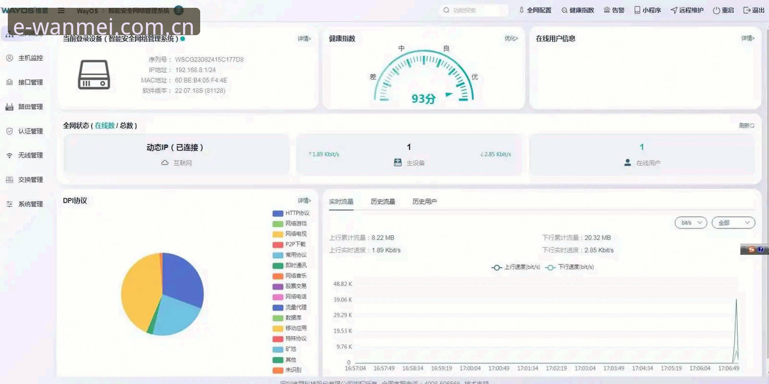Click the MAC address 60:BE:B4:05:F4:4E
Viewport: 769px width, 384px height.
tap(201, 81)
